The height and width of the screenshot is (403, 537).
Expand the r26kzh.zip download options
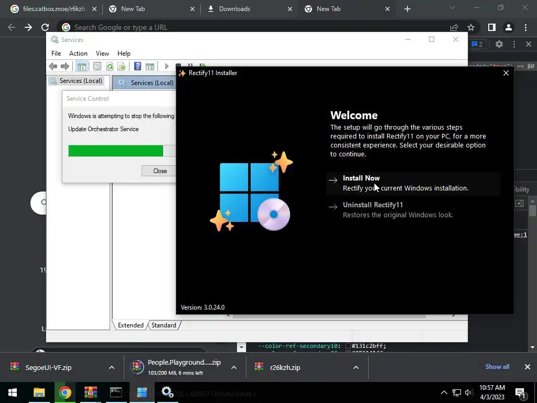tap(356, 367)
